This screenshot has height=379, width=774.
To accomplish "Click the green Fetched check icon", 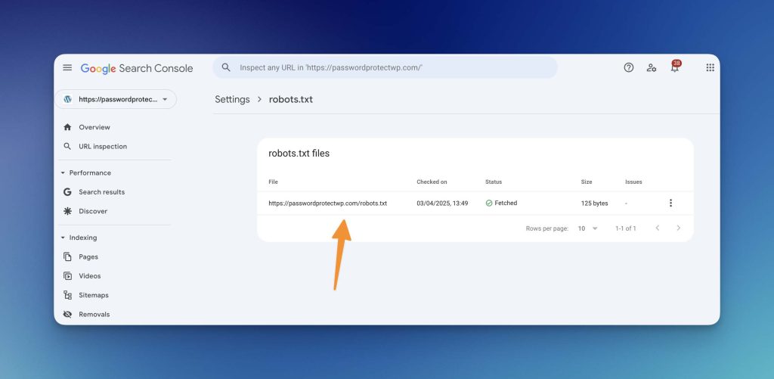I will [x=489, y=203].
